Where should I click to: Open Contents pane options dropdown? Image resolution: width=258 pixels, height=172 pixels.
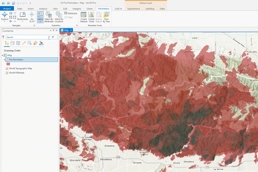click(x=51, y=30)
